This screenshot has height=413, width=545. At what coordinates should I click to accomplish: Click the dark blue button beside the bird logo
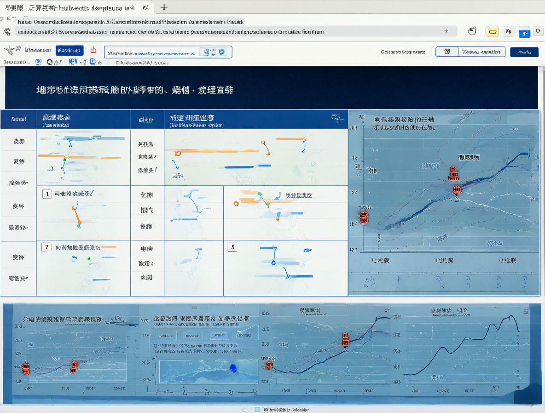pyautogui.click(x=70, y=50)
